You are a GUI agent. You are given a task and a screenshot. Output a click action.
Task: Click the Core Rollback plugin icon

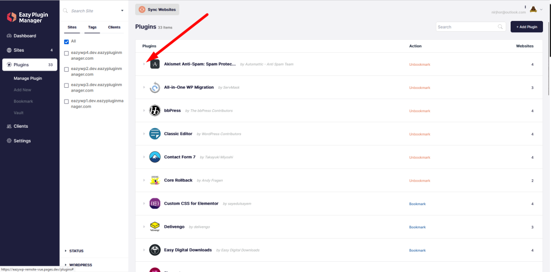pos(155,180)
